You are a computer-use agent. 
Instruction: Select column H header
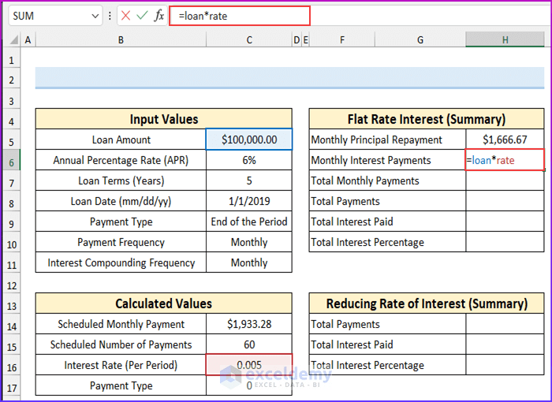(x=505, y=39)
